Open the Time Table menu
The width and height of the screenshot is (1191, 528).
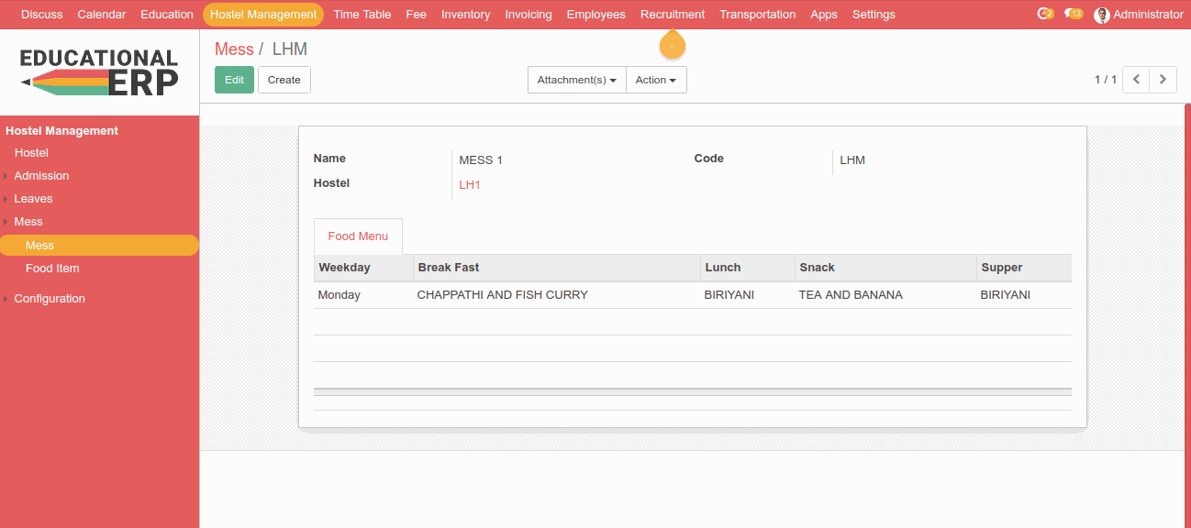tap(362, 15)
